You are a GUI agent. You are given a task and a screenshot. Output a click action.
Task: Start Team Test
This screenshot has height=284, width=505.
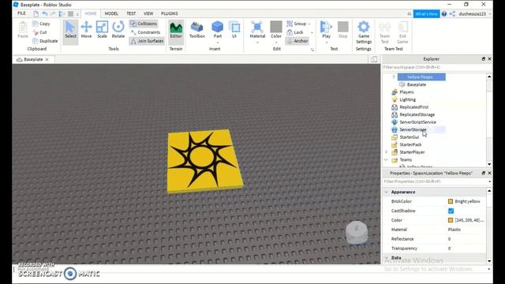[x=384, y=32]
